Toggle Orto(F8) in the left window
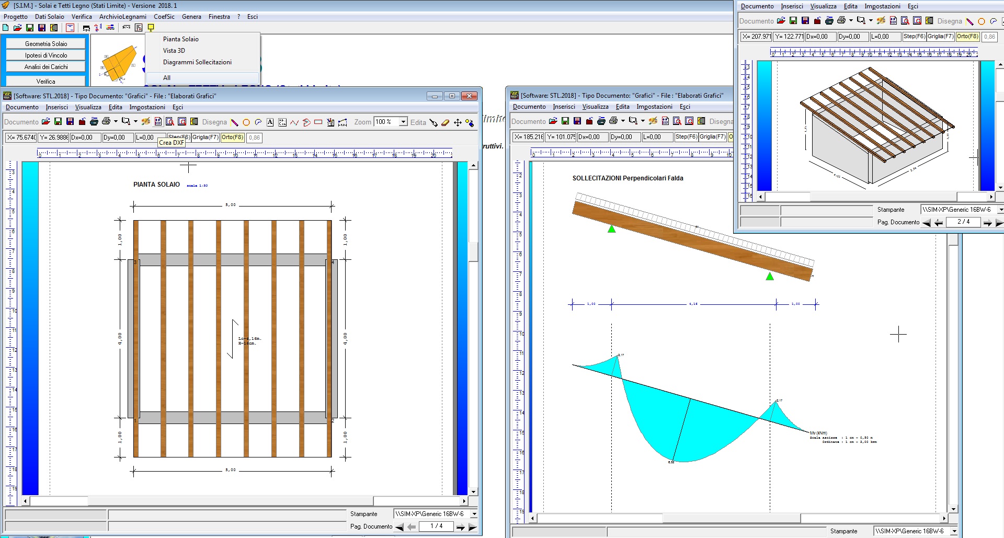 coord(232,138)
